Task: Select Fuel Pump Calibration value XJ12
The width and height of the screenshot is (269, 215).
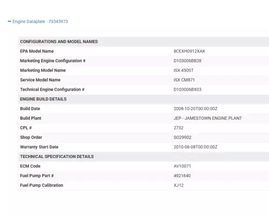Action: click(179, 185)
